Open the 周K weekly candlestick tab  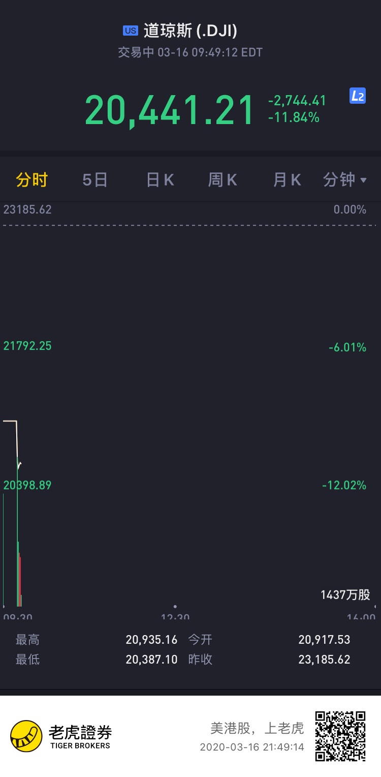tap(223, 180)
